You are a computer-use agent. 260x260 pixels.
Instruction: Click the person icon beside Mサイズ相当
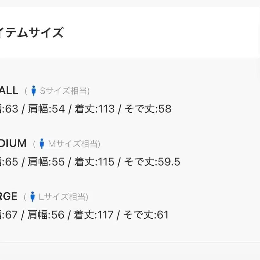point(42,143)
